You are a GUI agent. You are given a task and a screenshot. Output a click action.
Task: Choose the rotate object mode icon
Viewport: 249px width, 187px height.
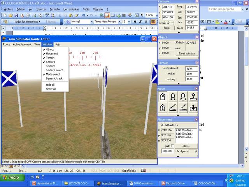[x=183, y=96]
